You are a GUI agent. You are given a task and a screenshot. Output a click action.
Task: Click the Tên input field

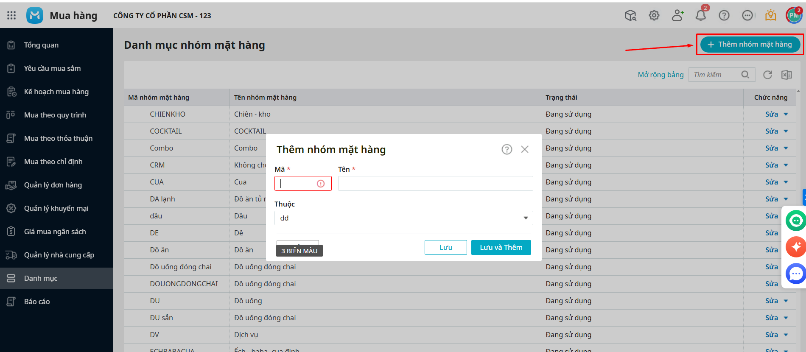435,184
